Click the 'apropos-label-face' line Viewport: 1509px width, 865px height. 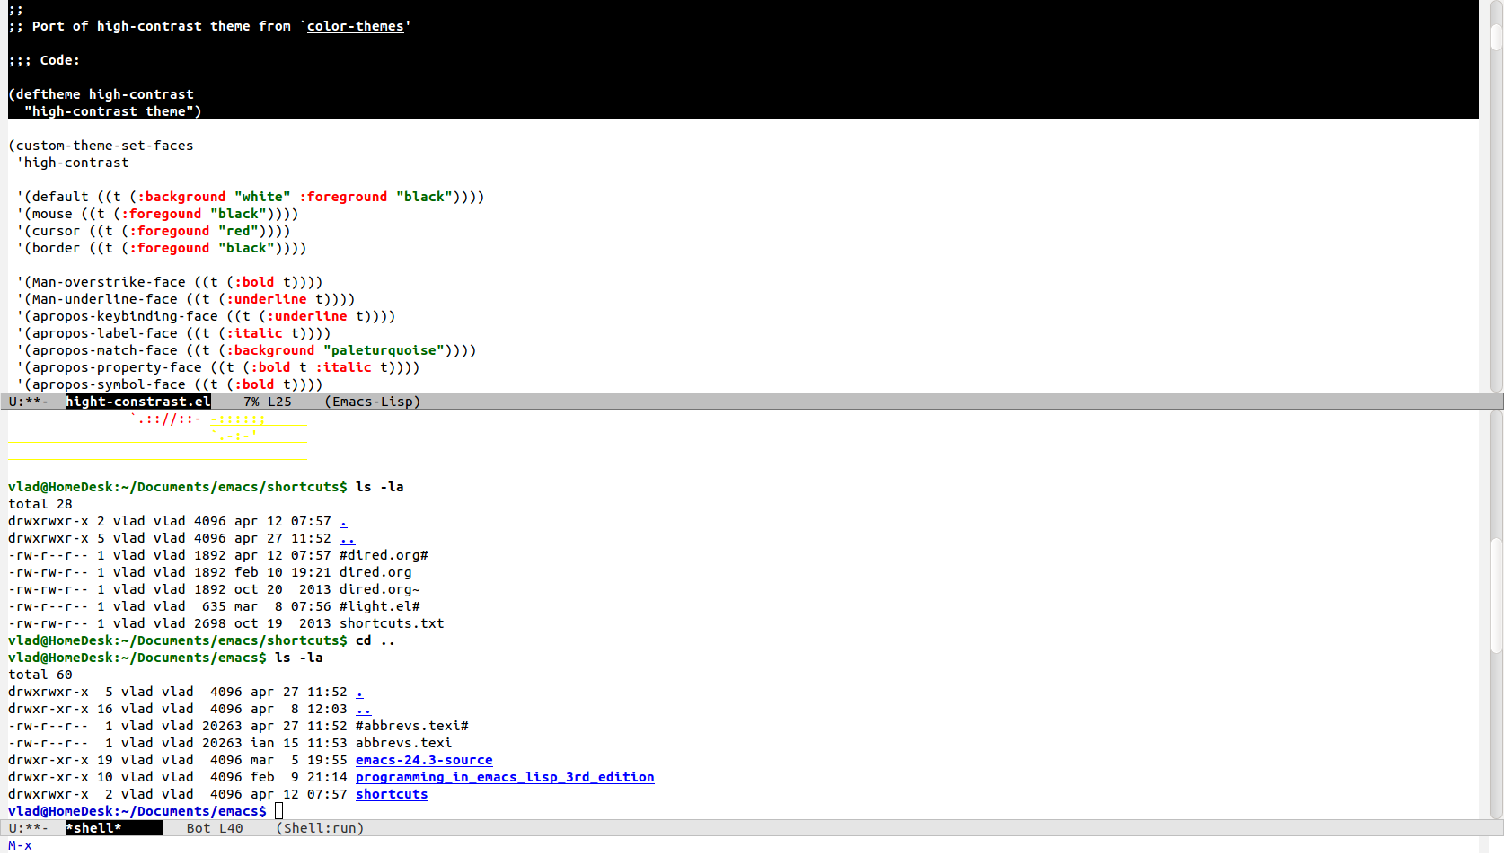click(173, 333)
